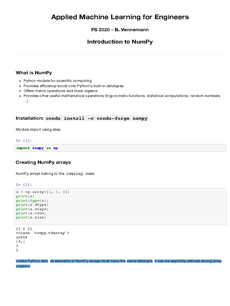
Task: Focus the 'import numpy as np' code cell
Action: (x=120, y=148)
